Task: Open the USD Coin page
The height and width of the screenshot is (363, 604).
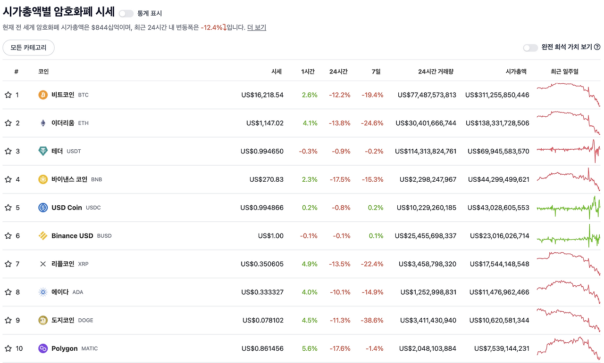Action: tap(67, 208)
